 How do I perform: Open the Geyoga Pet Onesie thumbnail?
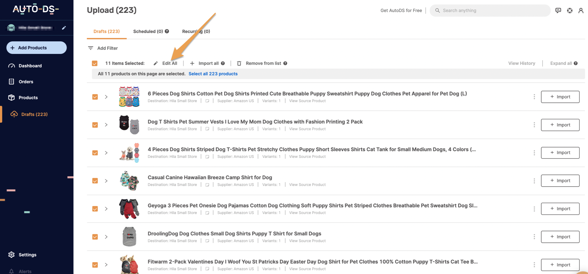pos(129,209)
